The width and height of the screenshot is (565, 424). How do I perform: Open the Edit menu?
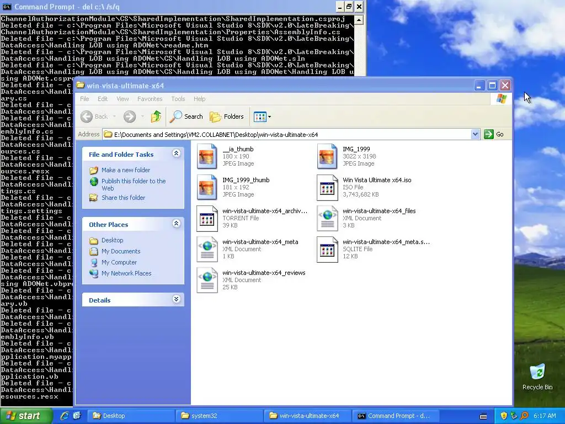102,99
